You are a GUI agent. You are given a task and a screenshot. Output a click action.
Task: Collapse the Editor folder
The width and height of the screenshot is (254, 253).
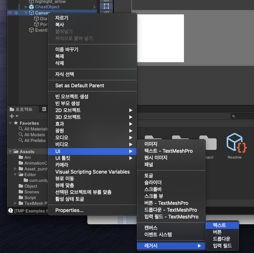pos(15,175)
